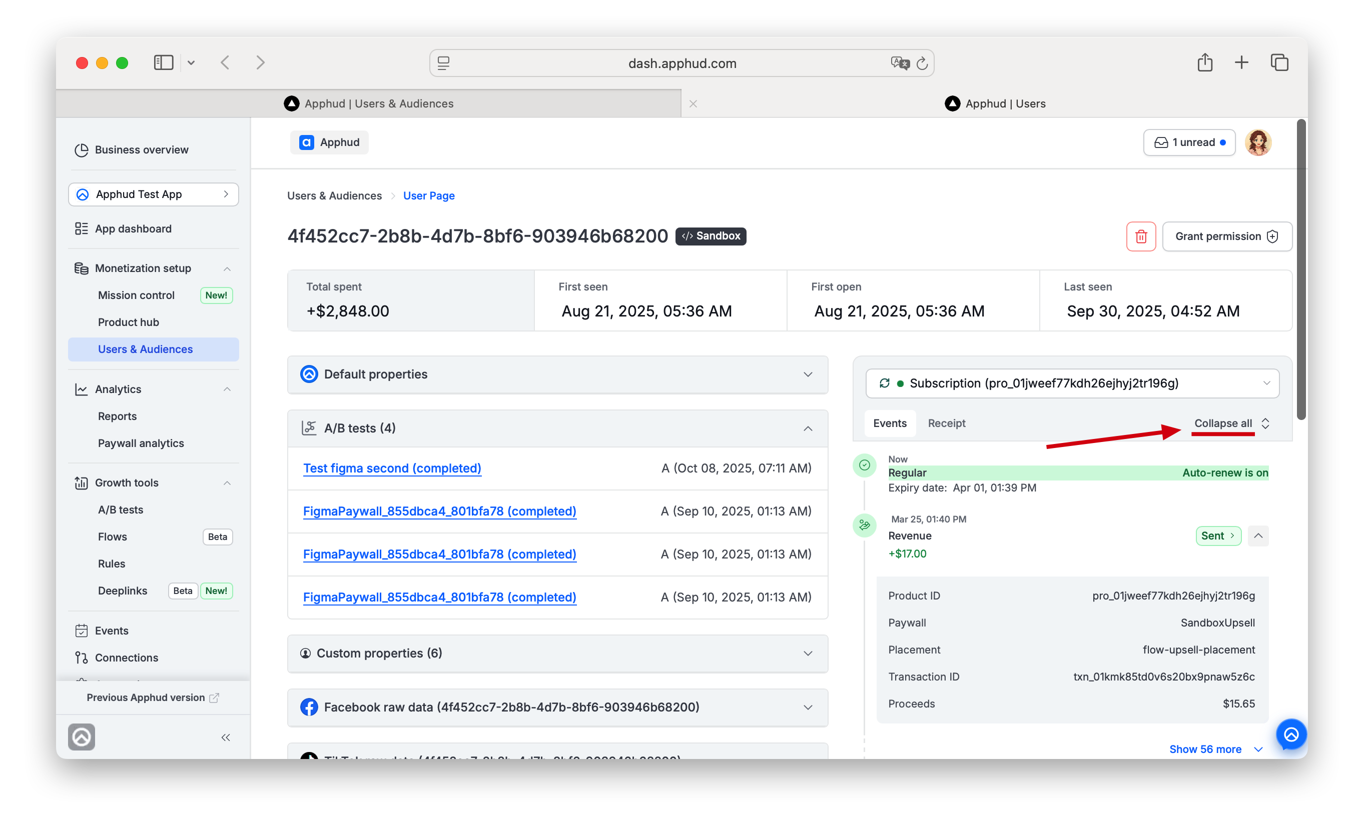Click the green checkmark Regular status icon

coord(864,465)
